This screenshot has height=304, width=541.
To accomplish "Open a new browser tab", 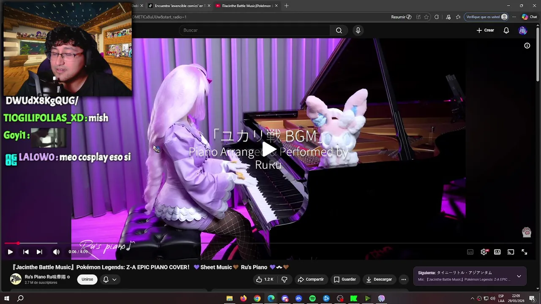I will 287,6.
